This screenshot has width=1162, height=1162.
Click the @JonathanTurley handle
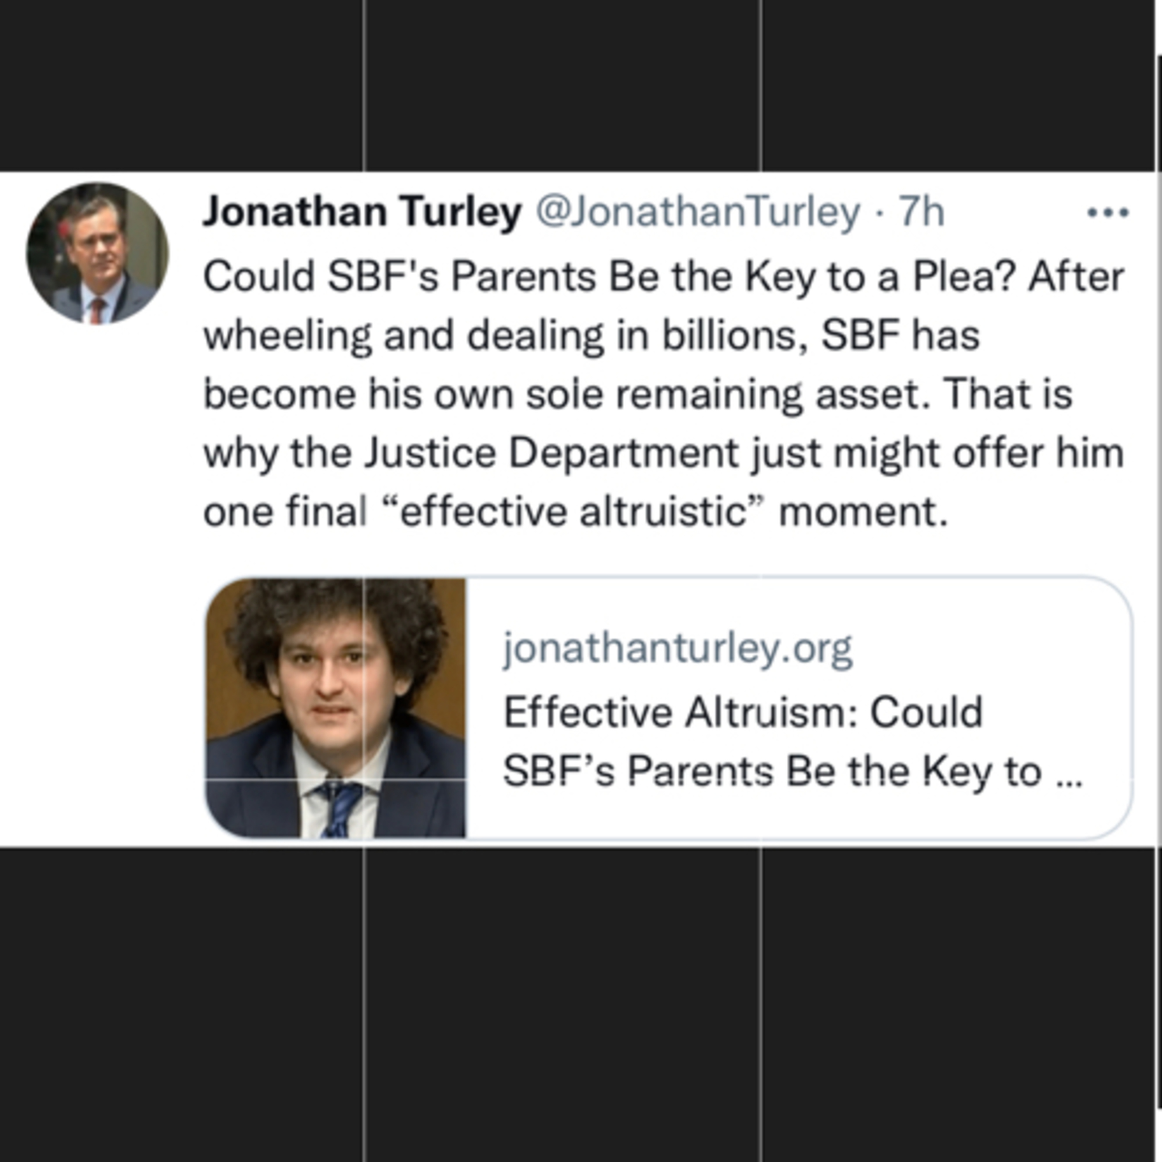pos(698,212)
